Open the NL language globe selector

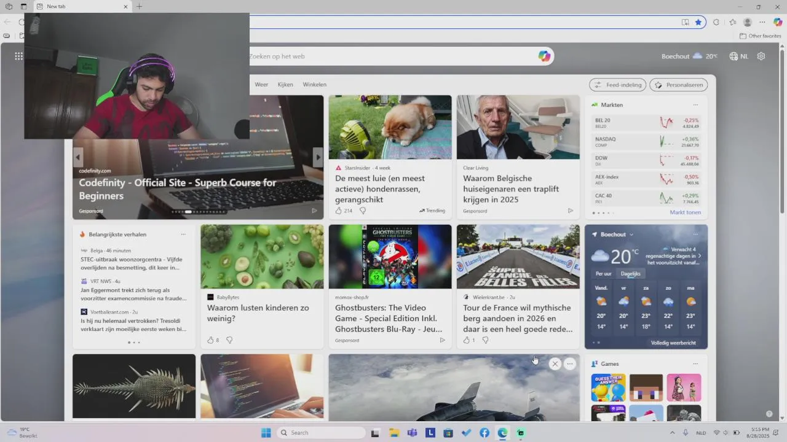pyautogui.click(x=738, y=56)
